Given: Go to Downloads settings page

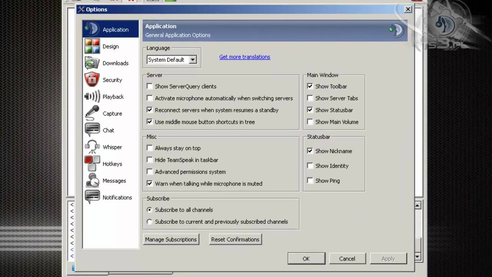Looking at the screenshot, I should 115,63.
